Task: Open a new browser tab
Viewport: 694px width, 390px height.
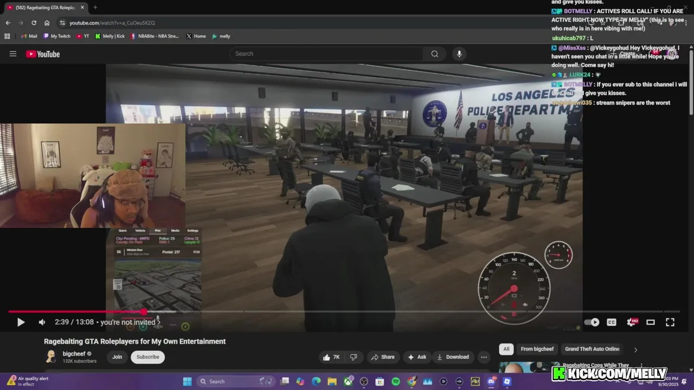Action: pyautogui.click(x=95, y=8)
